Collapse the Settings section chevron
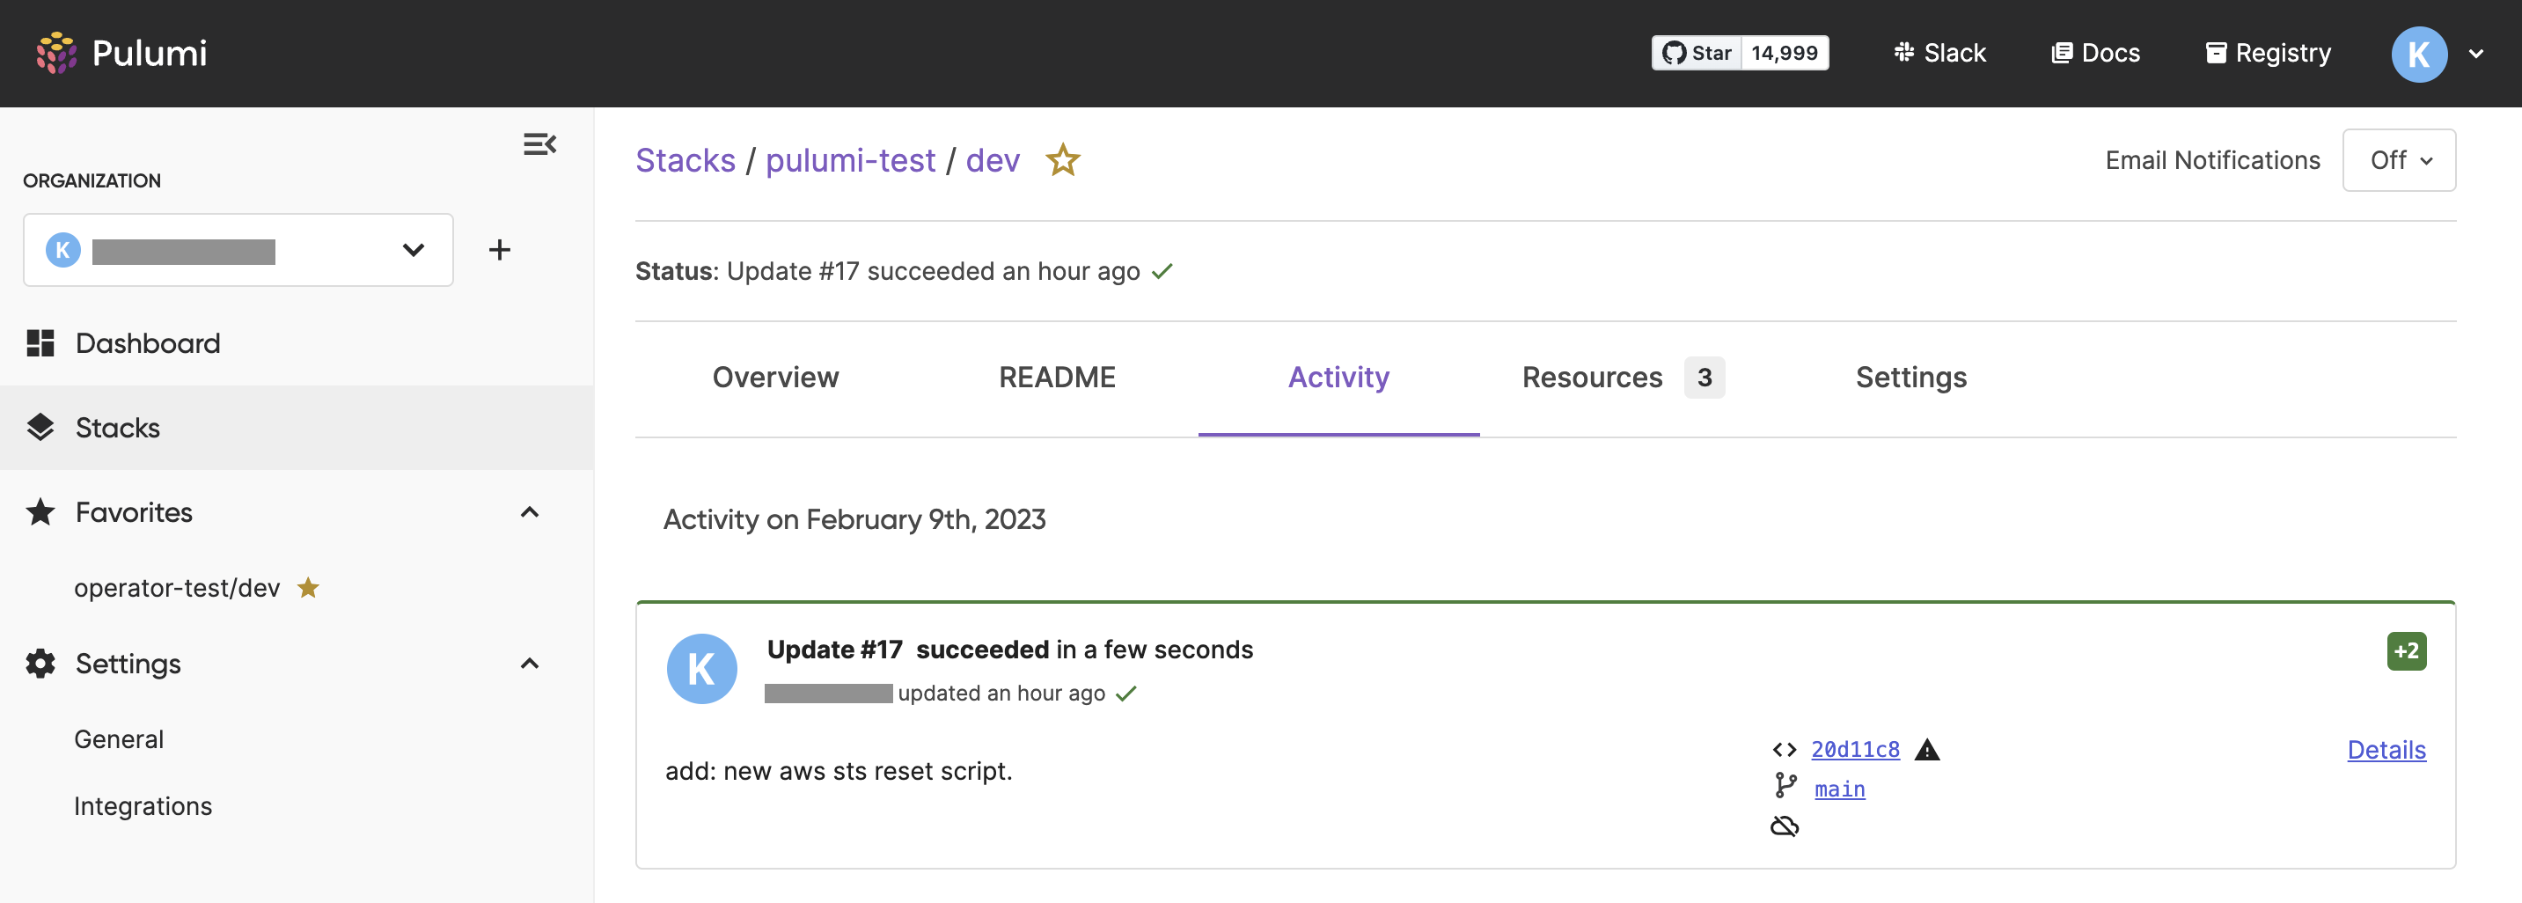Screen dimensions: 2522x903 tap(530, 664)
